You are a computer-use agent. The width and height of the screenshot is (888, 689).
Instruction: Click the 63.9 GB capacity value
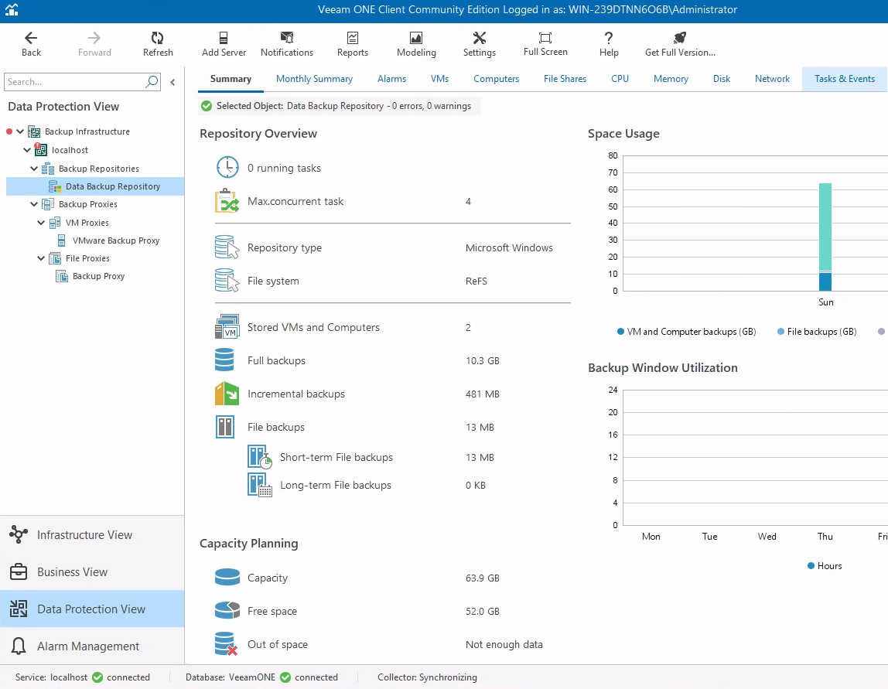coord(483,578)
